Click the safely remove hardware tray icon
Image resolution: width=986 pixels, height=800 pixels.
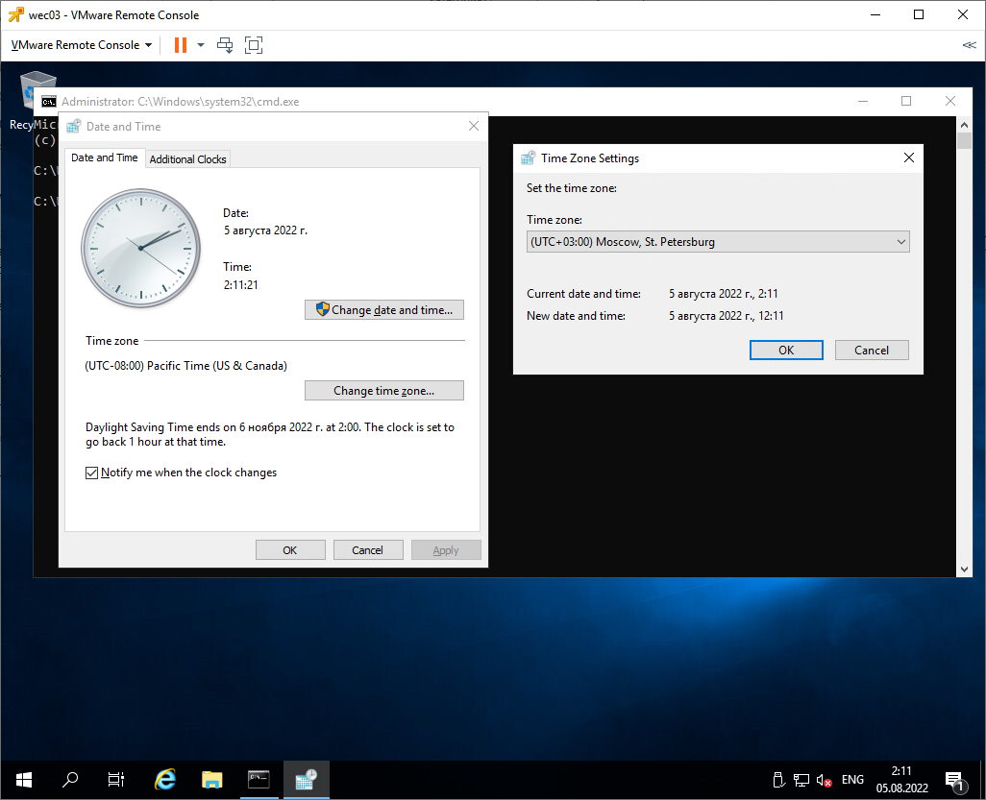click(778, 780)
